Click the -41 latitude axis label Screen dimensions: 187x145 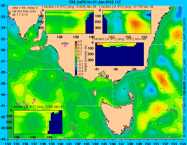3,106
